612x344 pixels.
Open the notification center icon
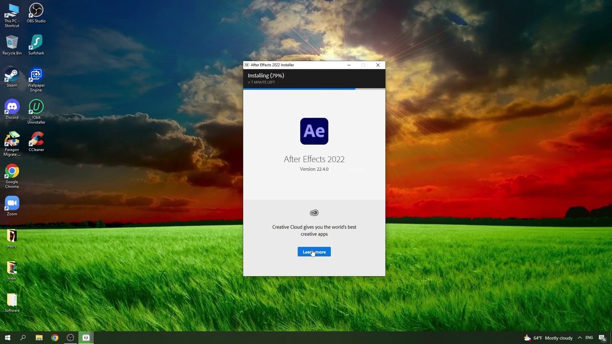[602, 338]
